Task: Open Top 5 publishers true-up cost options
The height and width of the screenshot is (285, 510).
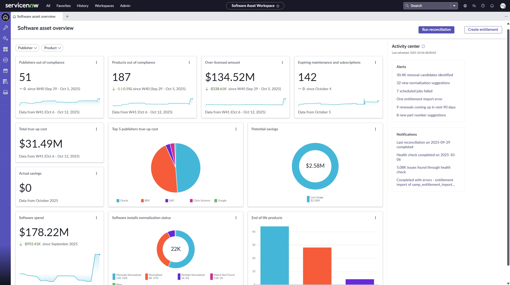Action: [x=236, y=129]
